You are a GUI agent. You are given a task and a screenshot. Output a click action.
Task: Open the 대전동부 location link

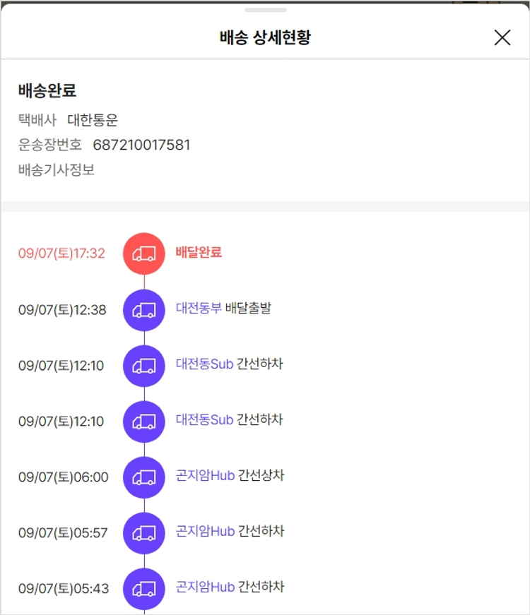tap(199, 309)
